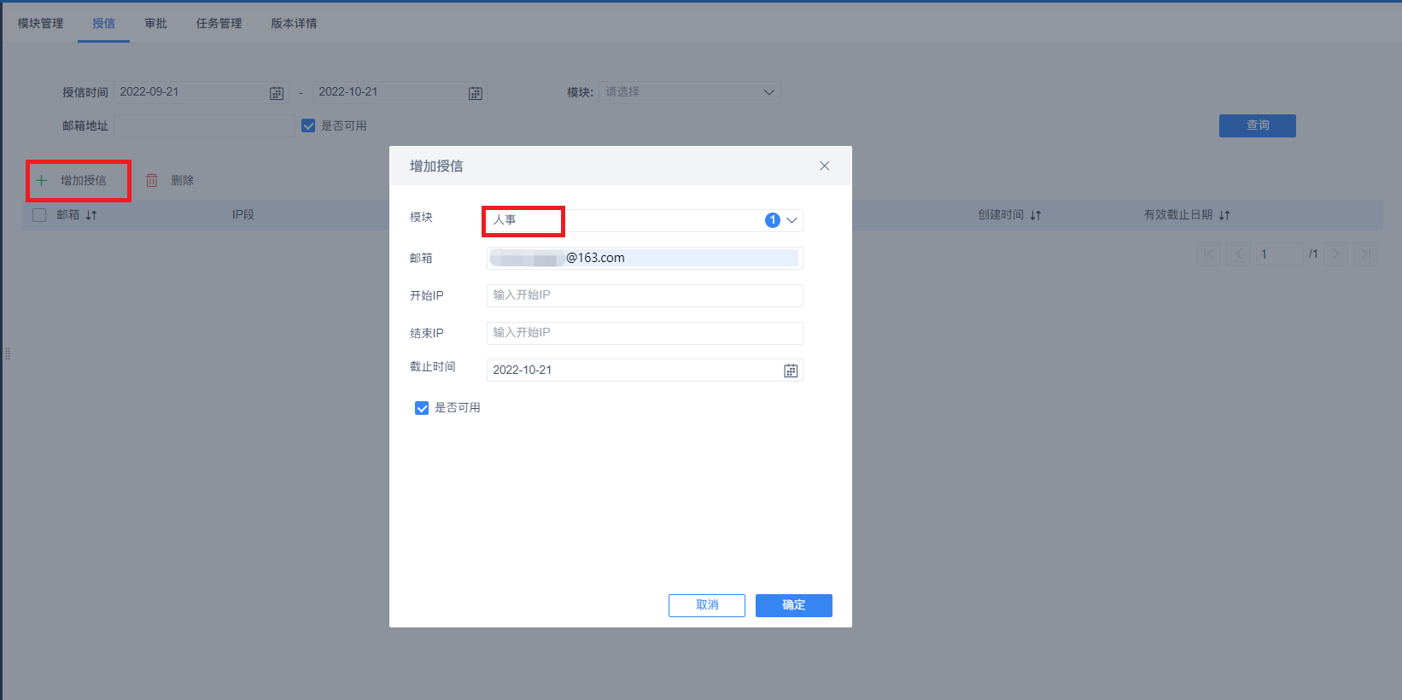Close the 增加授信 dialog

[825, 166]
